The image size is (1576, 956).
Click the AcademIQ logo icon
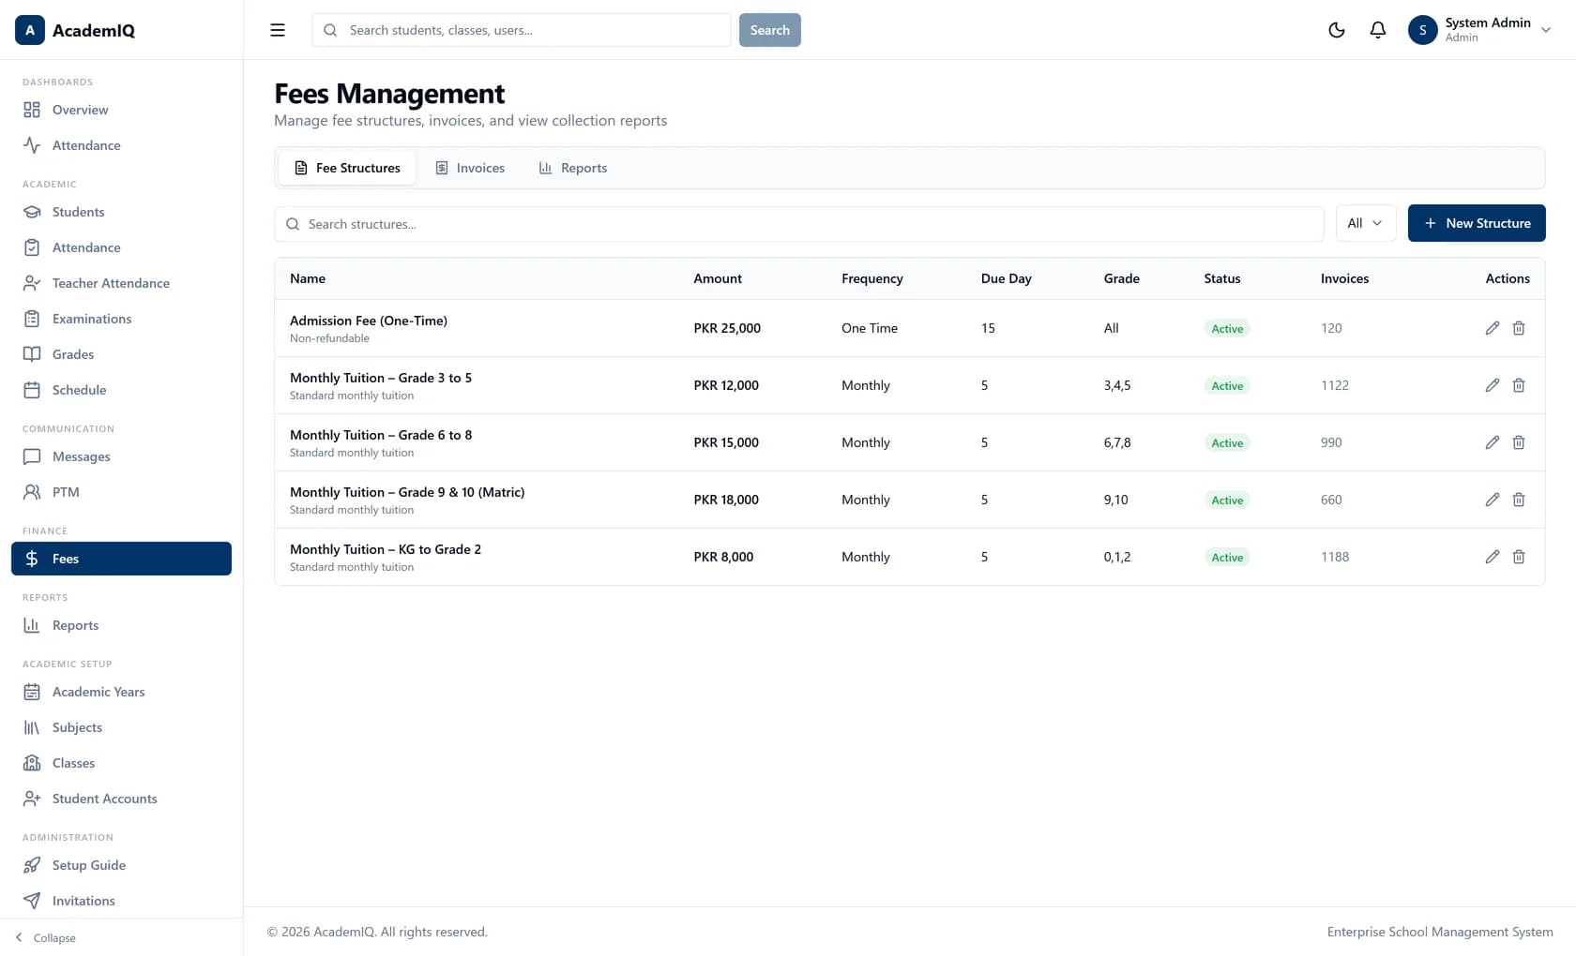tap(30, 30)
